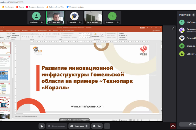The width and height of the screenshot is (196, 130).
Task: Select Шабловский participant video tile
Action: pos(36,17)
